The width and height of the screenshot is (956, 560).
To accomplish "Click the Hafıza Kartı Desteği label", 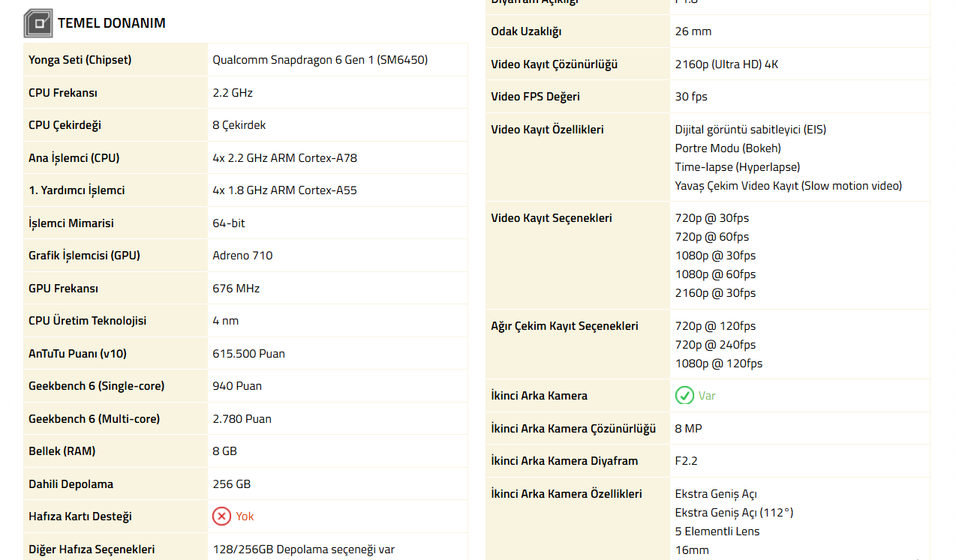I will point(80,517).
